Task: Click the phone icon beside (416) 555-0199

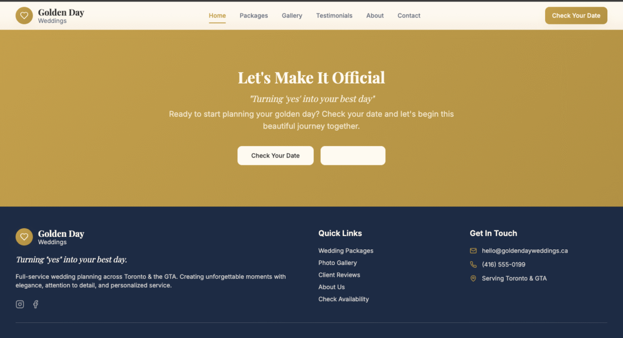Action: click(x=473, y=264)
